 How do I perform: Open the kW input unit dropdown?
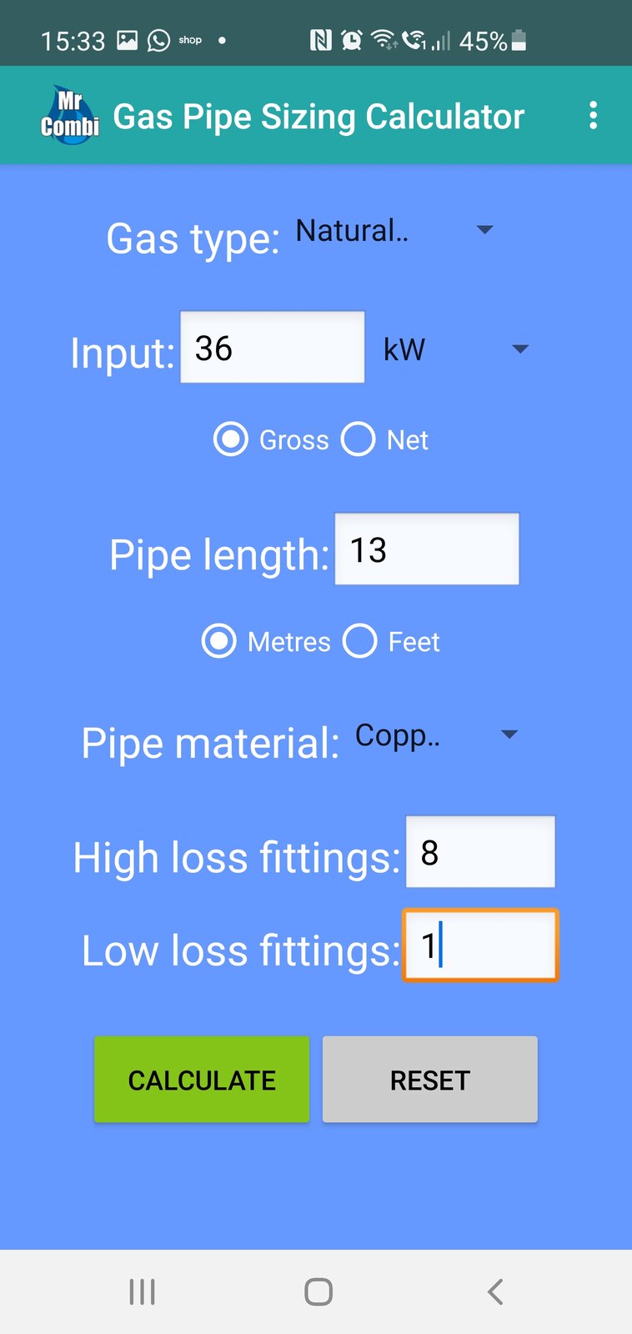[x=455, y=349]
